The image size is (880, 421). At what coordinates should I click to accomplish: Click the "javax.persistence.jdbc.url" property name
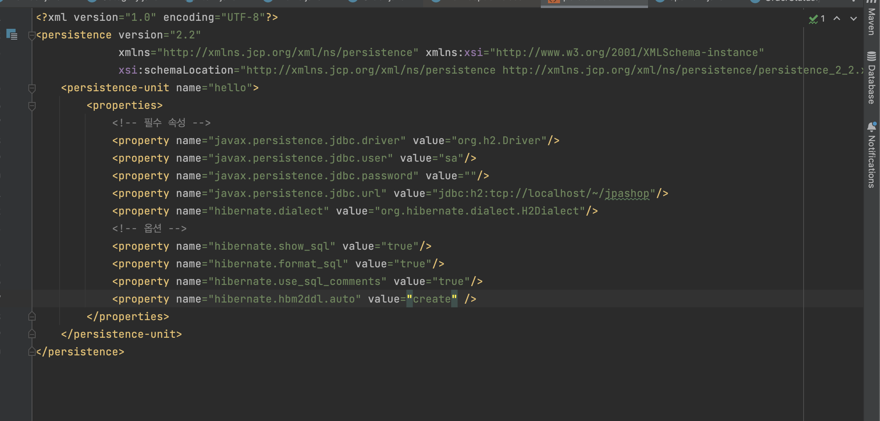click(297, 194)
